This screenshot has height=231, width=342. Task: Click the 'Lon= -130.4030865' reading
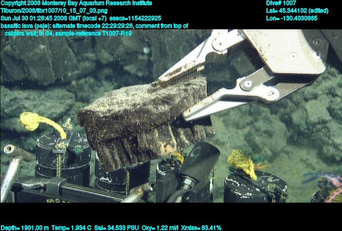(x=292, y=18)
